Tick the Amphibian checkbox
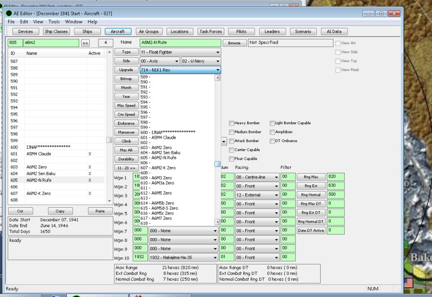This screenshot has height=297, width=432. coord(272,132)
